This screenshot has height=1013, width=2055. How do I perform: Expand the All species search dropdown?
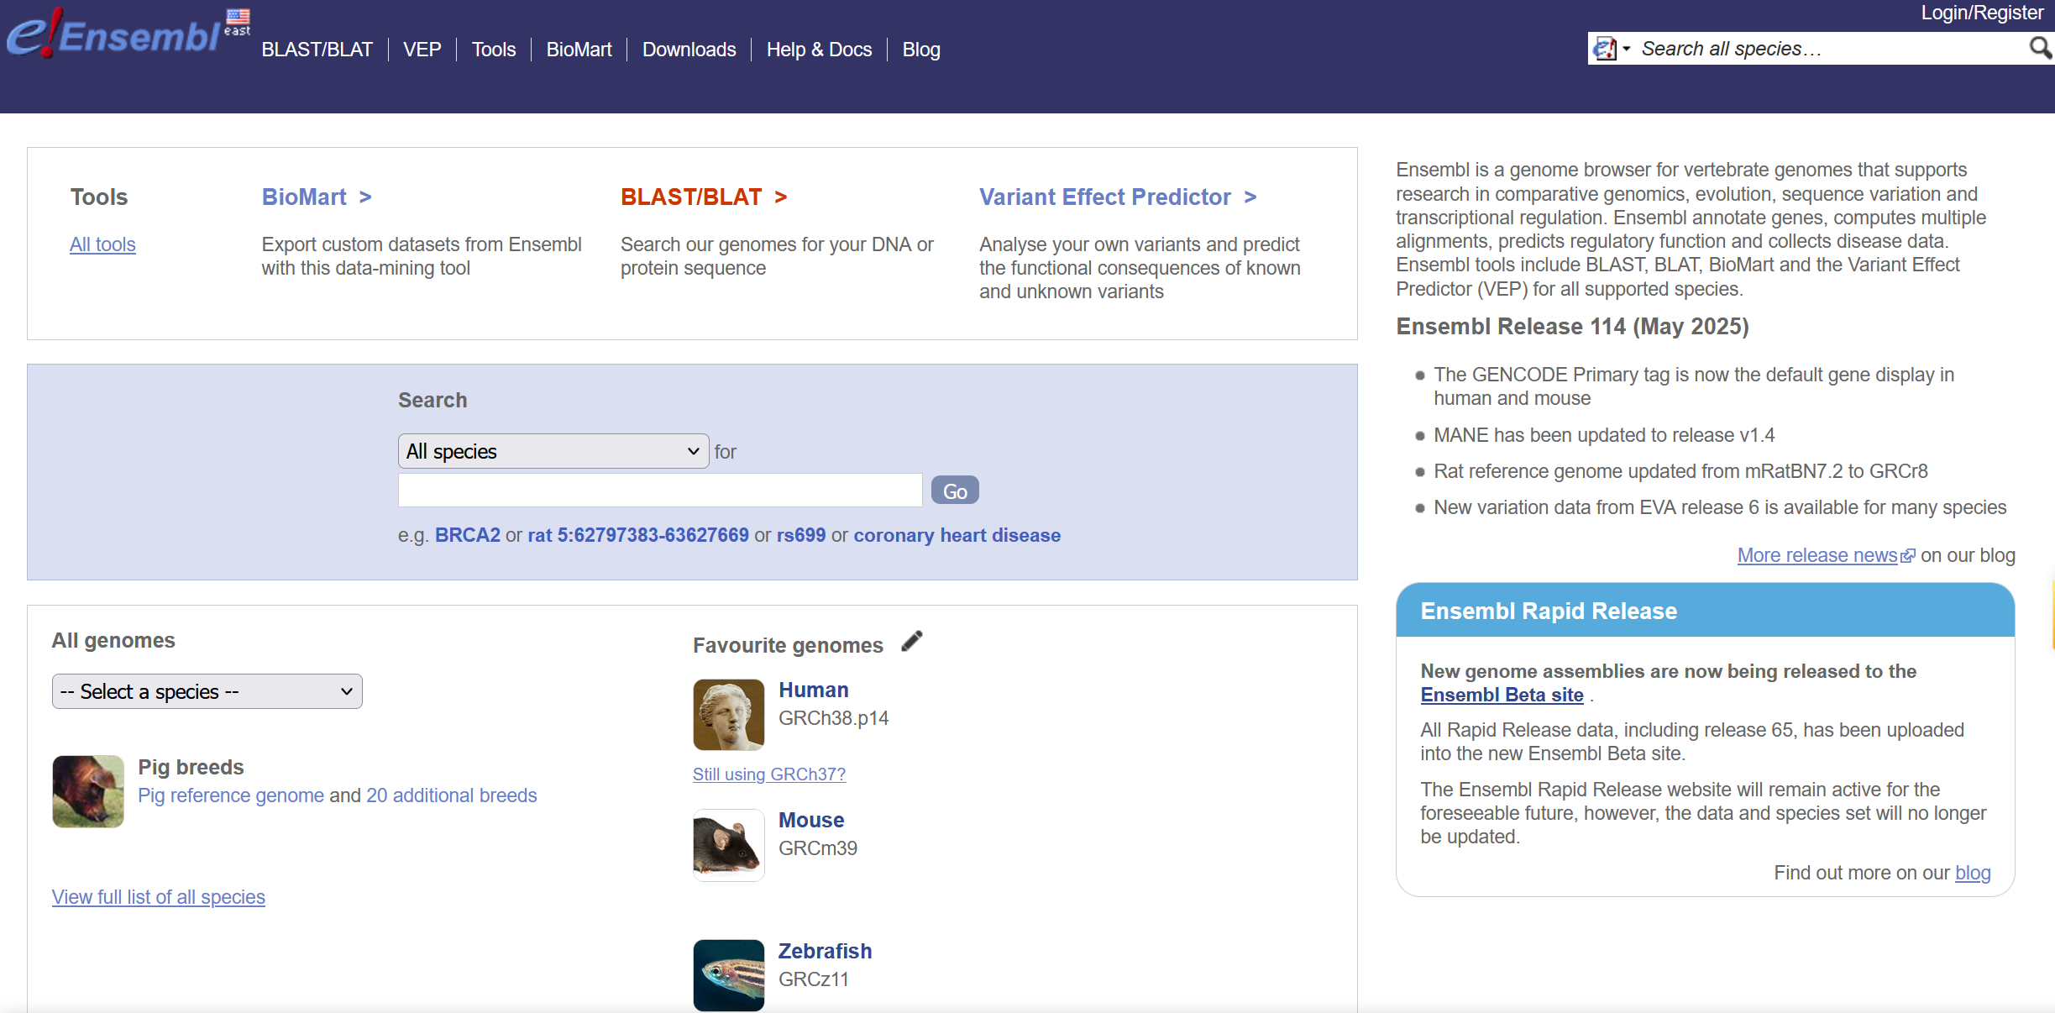pyautogui.click(x=553, y=451)
